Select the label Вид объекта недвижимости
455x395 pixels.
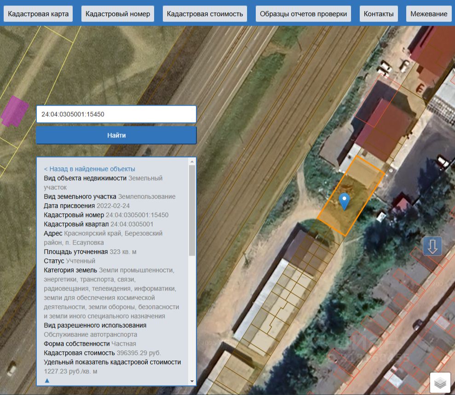(x=85, y=178)
